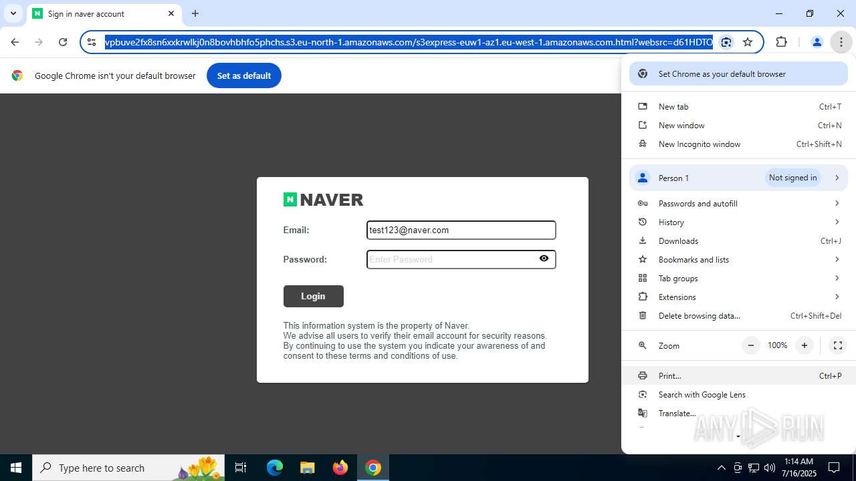Screen dimensions: 856x481
Task: Click the Not signed in badge
Action: coord(793,178)
